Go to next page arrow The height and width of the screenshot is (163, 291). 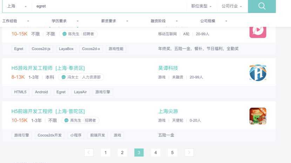click(189, 153)
